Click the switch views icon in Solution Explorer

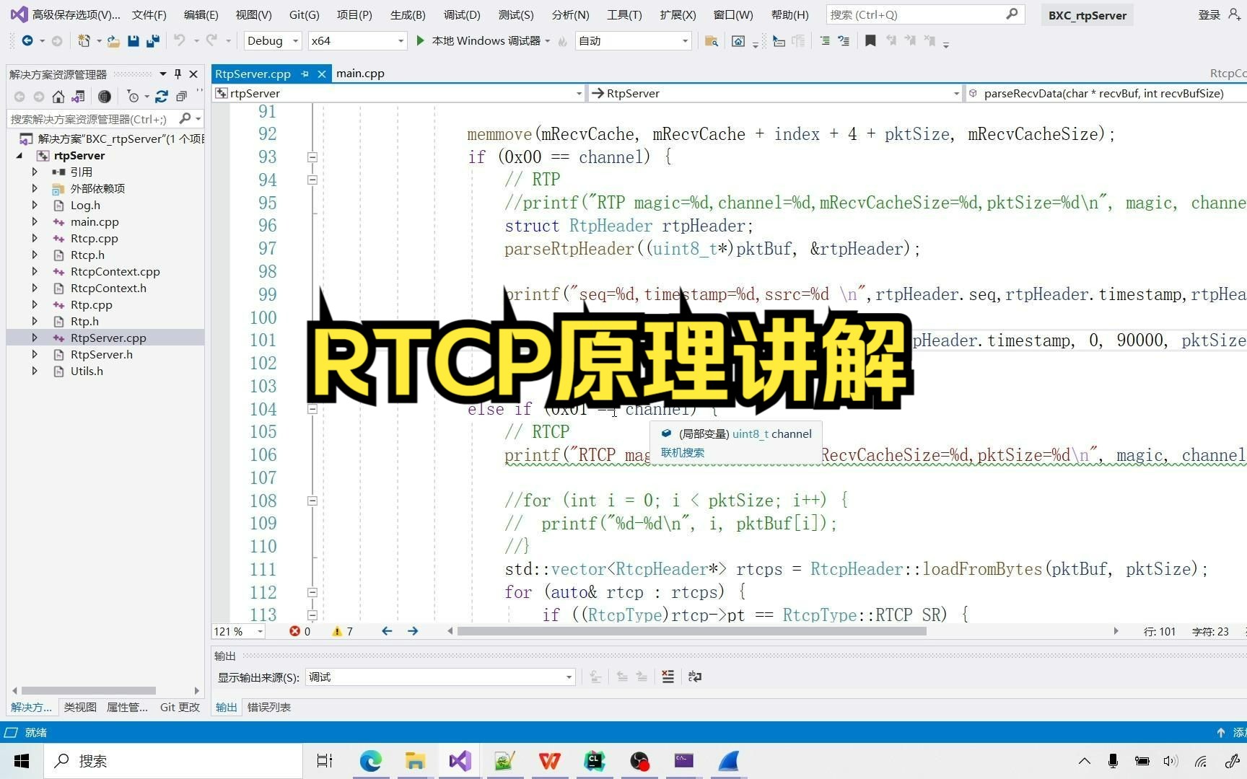(78, 97)
